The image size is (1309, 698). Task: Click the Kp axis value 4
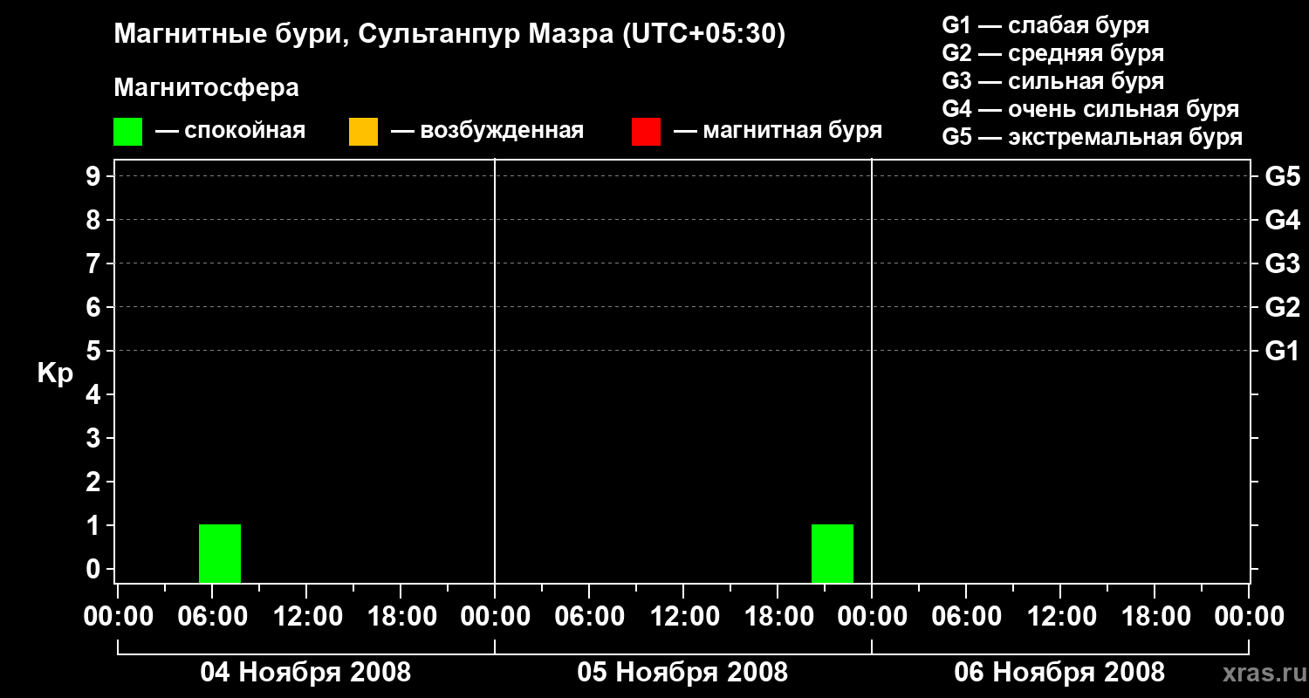point(95,394)
